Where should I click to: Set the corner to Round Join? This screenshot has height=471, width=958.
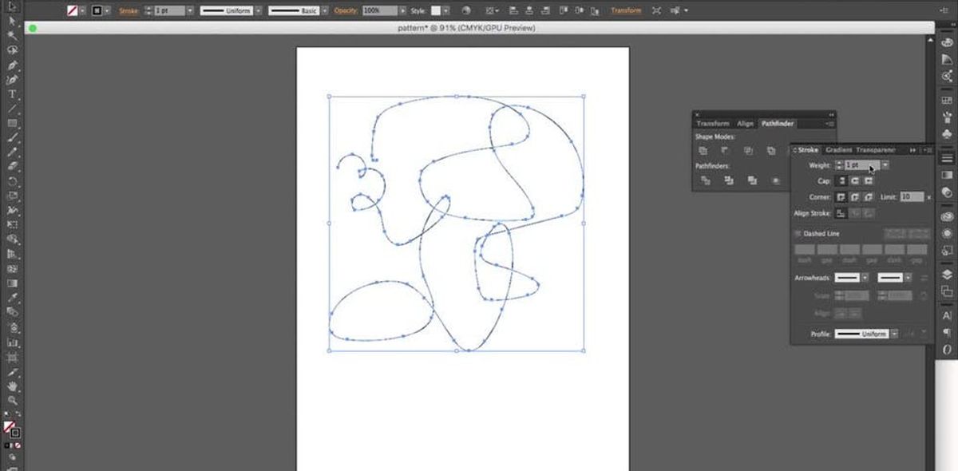853,196
